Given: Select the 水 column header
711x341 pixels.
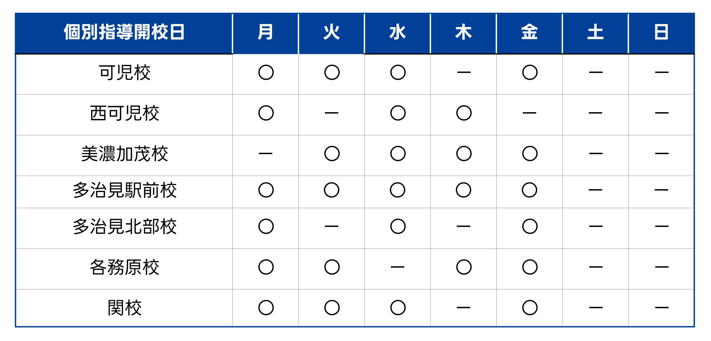Looking at the screenshot, I should 397,32.
